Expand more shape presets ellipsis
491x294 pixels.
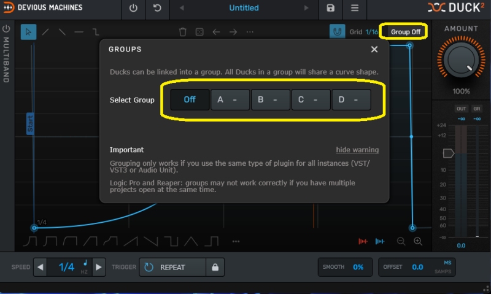[236, 241]
